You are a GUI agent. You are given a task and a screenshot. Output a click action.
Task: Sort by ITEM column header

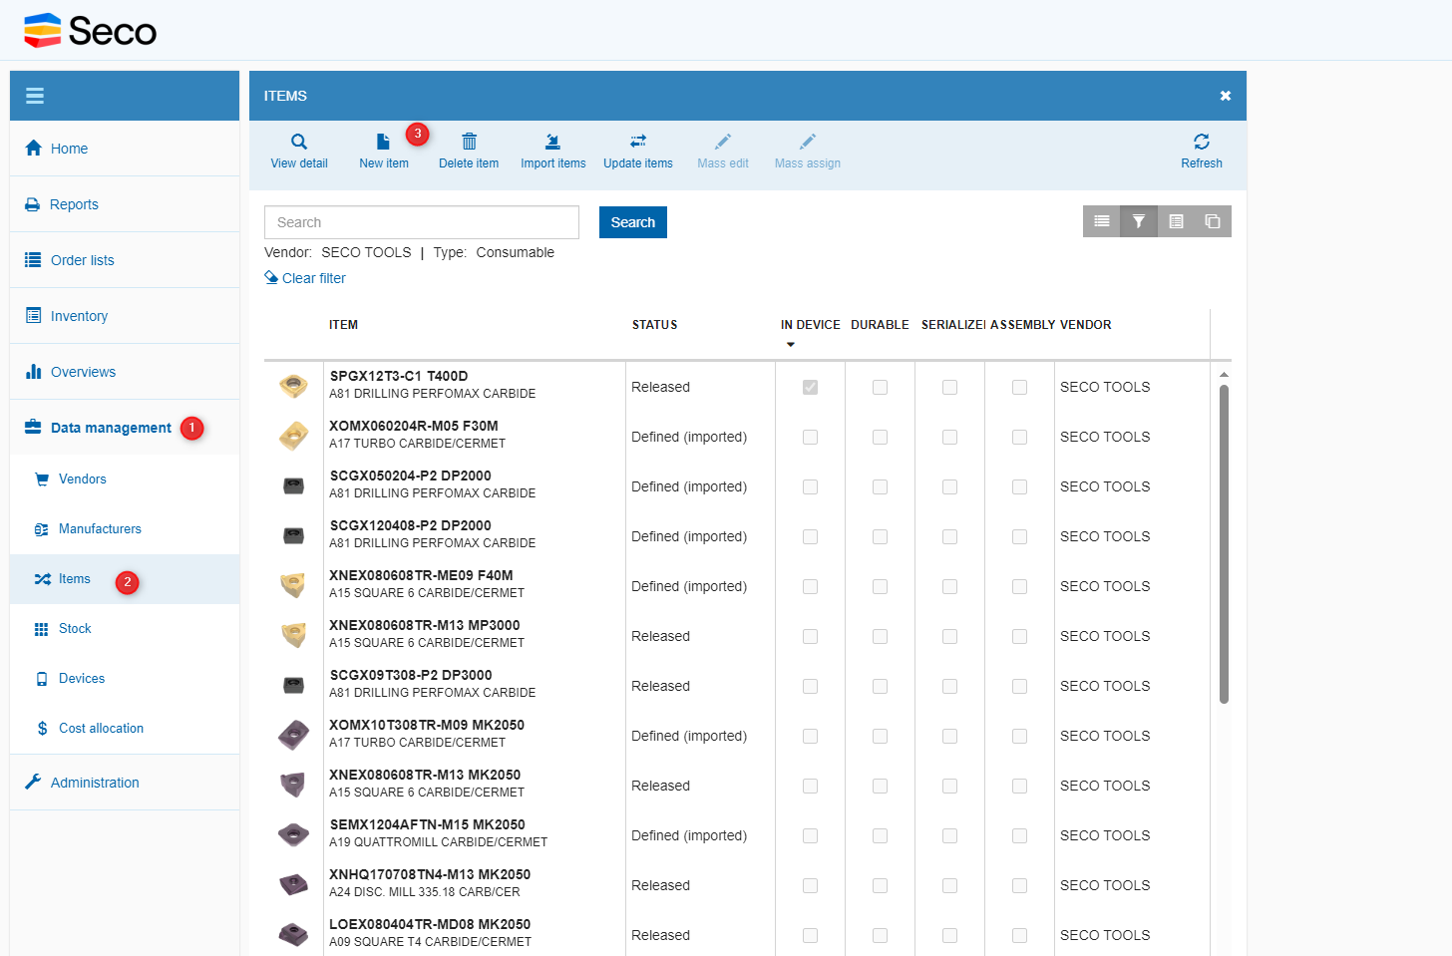343,325
